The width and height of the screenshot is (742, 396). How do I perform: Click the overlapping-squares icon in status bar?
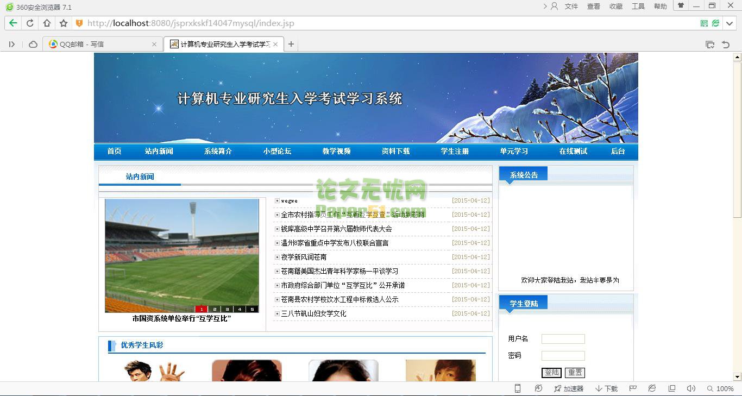pyautogui.click(x=672, y=388)
